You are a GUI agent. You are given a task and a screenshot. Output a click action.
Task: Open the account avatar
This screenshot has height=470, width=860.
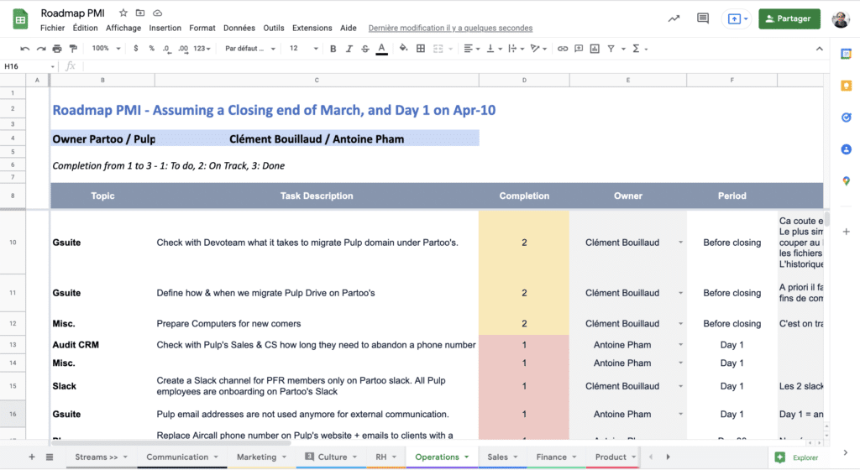tap(840, 18)
